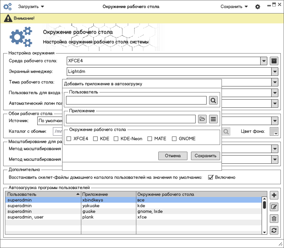
Task: Delete autostart entry with trash icon
Action: 274,219
